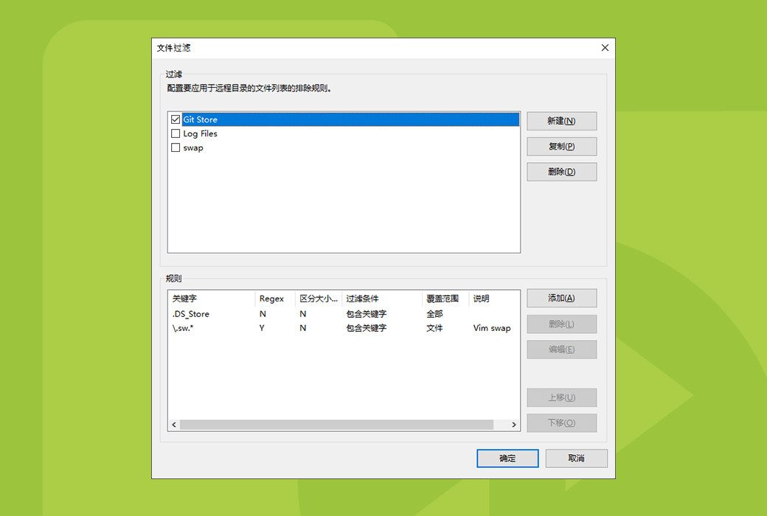Tick the swap filter checkbox
Viewport: 767px width, 516px height.
click(x=176, y=147)
